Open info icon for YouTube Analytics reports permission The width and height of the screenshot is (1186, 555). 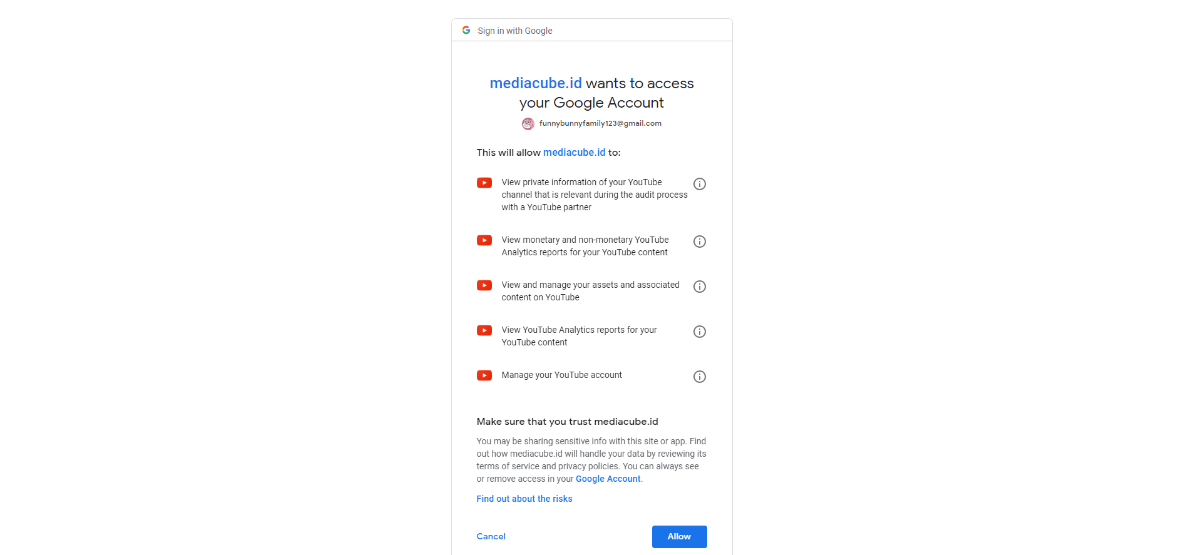tap(700, 332)
